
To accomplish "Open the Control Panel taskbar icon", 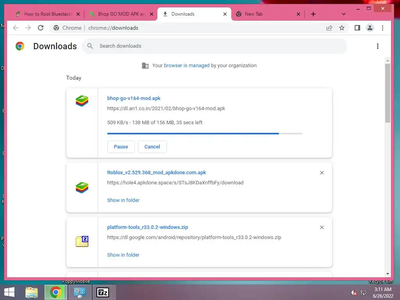I will pos(80,292).
